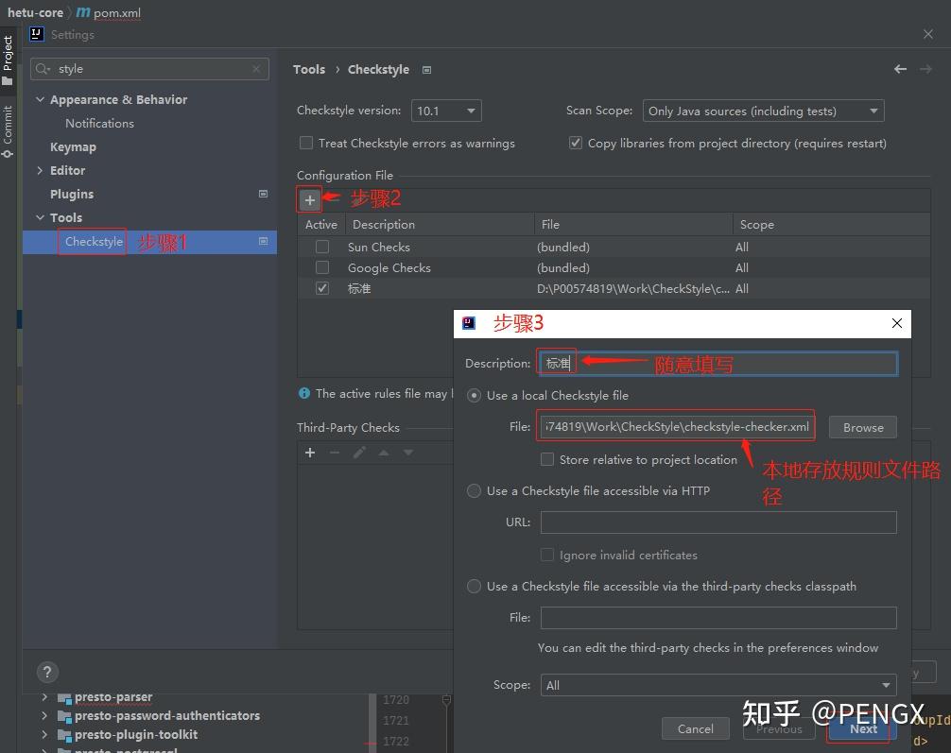Add a Third-Party Checks entry
Image resolution: width=951 pixels, height=753 pixels.
click(310, 453)
